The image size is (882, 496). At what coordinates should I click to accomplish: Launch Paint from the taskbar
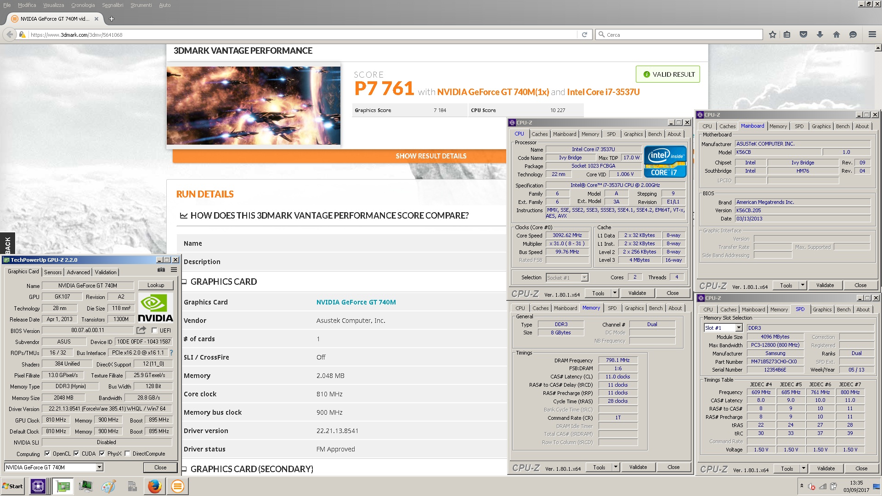[x=108, y=486]
